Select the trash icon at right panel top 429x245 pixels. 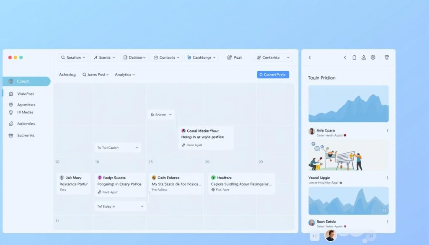386,57
